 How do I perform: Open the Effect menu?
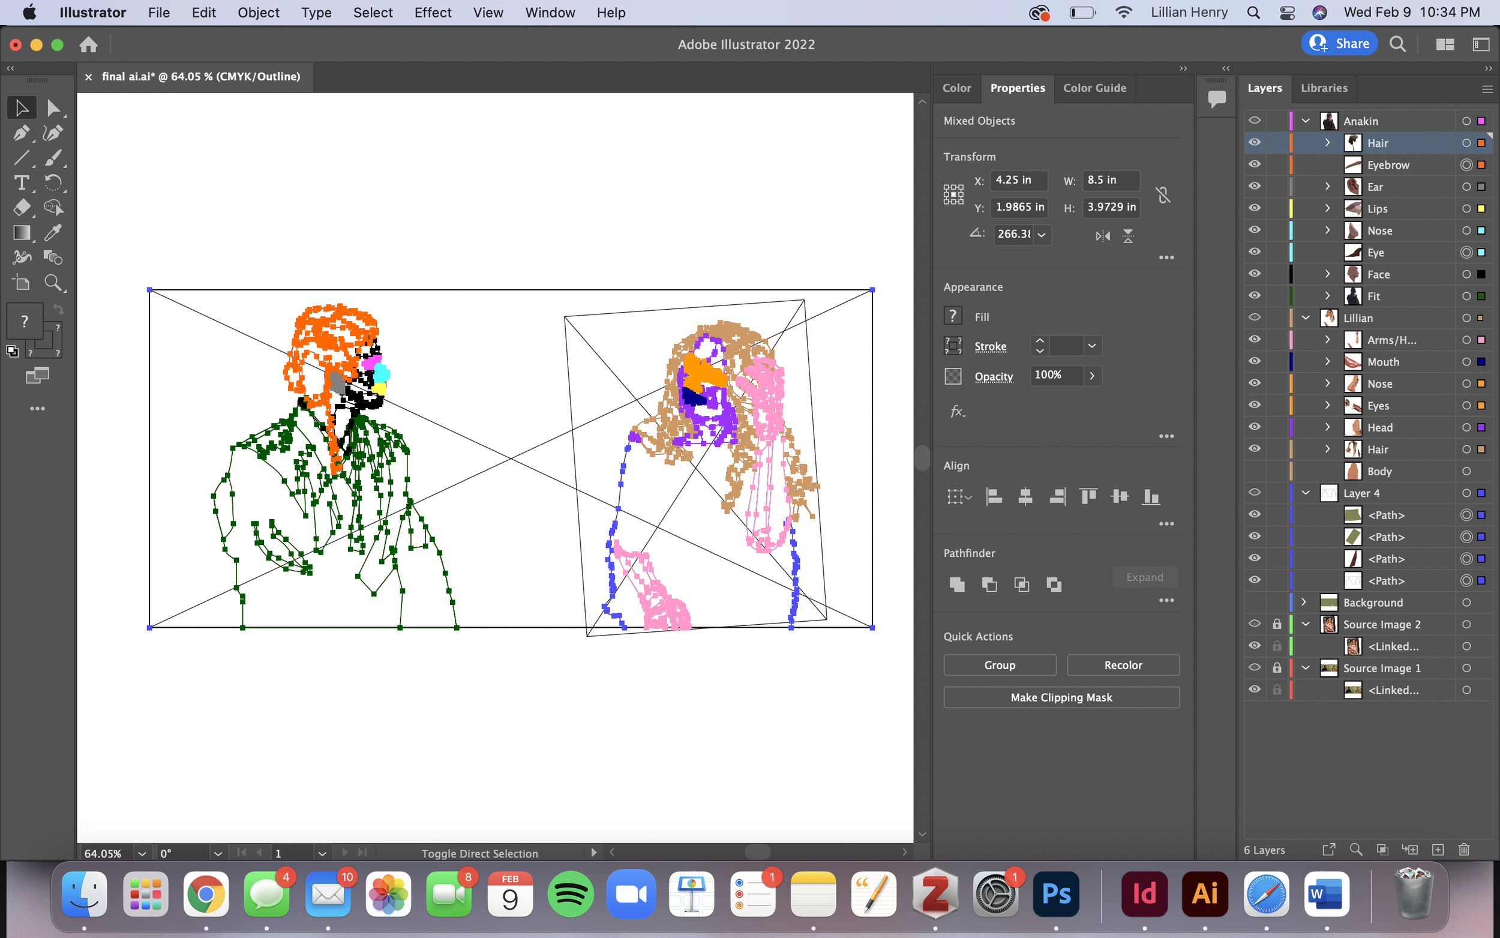coord(432,13)
